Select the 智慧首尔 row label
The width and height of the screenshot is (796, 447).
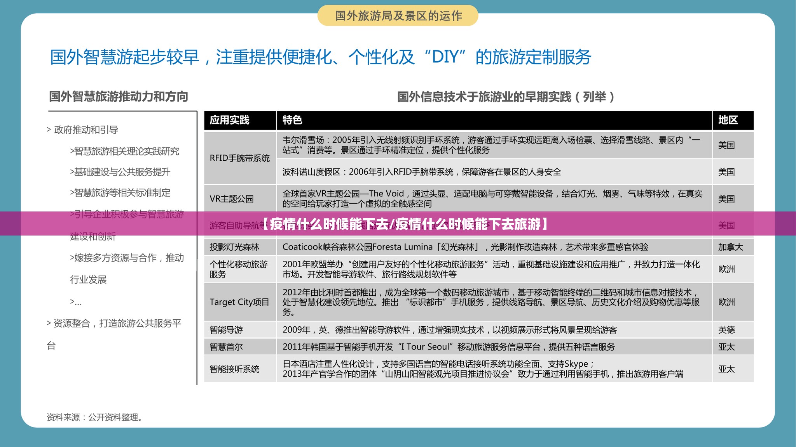point(226,347)
